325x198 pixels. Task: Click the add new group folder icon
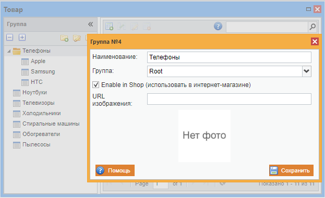coord(65,38)
